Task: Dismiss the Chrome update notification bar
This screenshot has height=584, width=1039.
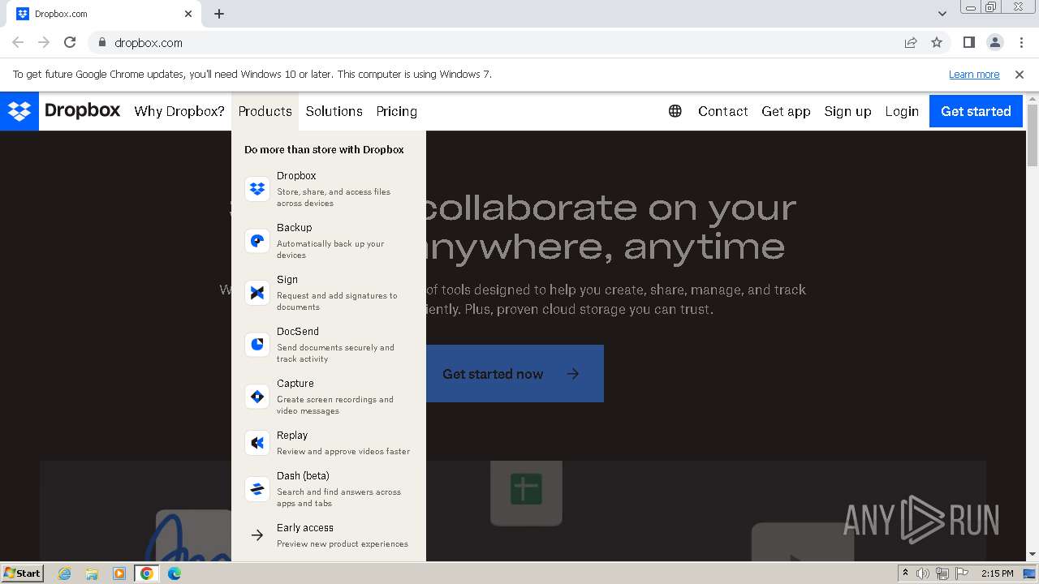Action: pyautogui.click(x=1020, y=74)
